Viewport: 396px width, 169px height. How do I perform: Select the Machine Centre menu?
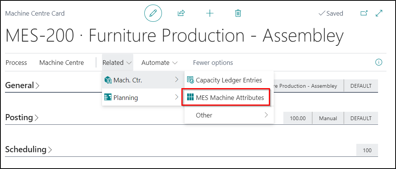pyautogui.click(x=61, y=62)
